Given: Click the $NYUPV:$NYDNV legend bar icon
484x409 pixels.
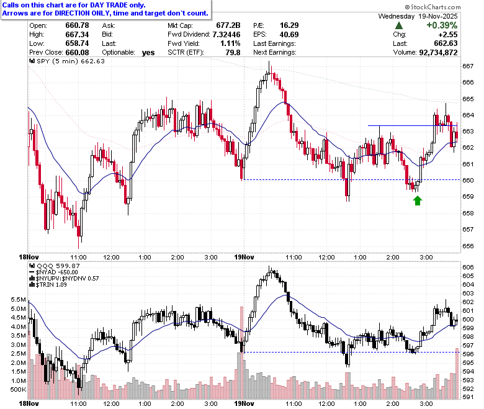Looking at the screenshot, I should [x=32, y=279].
